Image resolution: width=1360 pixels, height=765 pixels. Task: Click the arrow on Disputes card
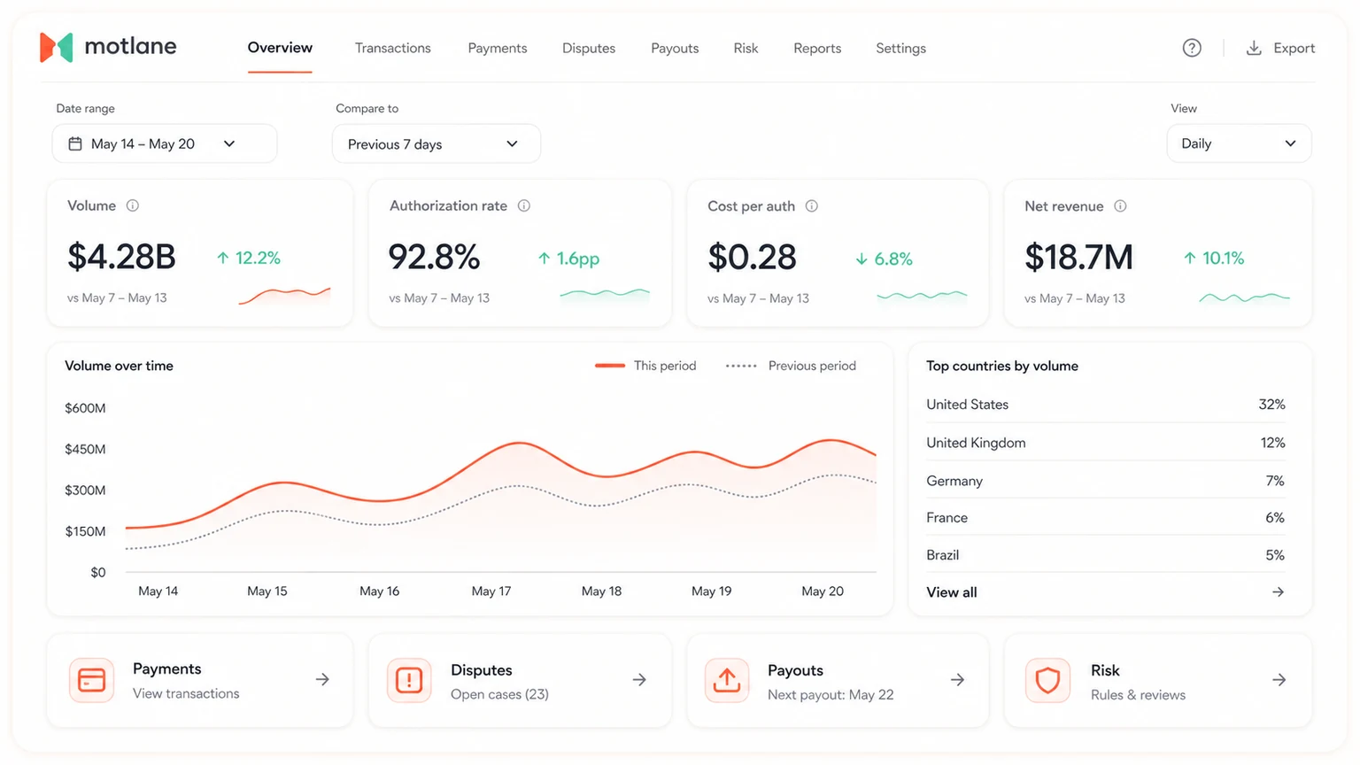click(x=639, y=679)
